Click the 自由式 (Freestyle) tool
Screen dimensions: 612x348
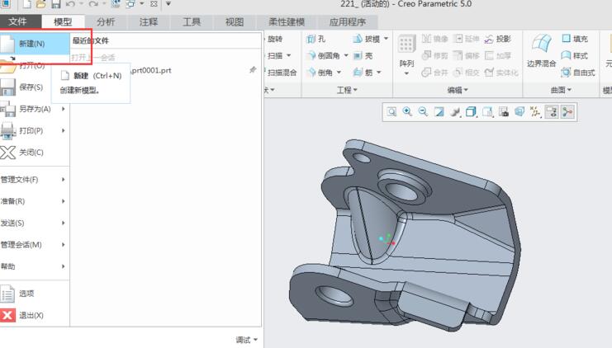(x=578, y=73)
